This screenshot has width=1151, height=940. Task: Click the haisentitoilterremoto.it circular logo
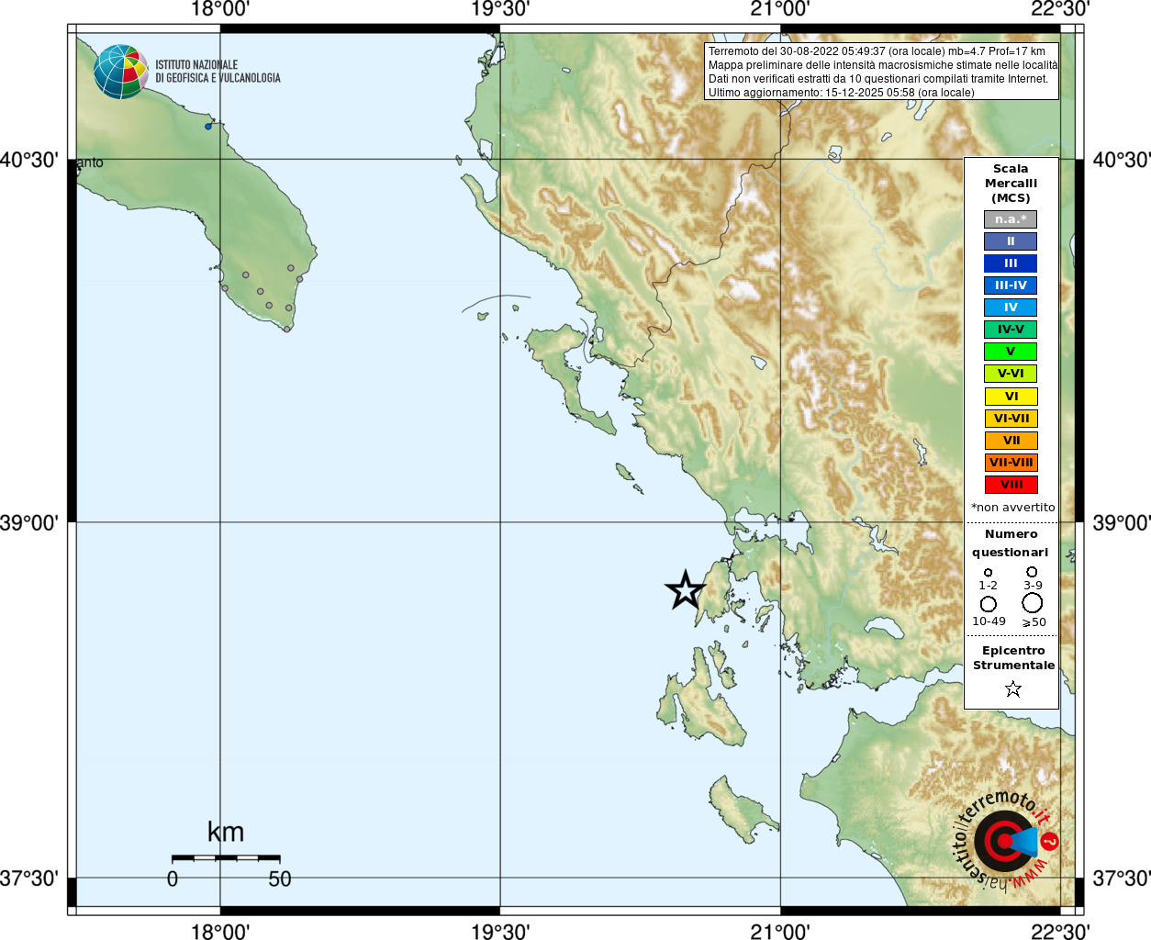pyautogui.click(x=1006, y=841)
